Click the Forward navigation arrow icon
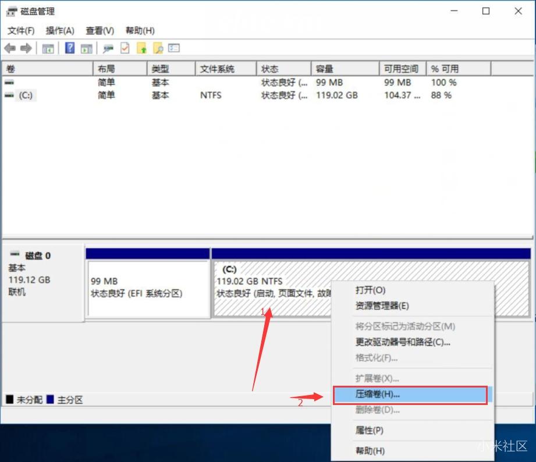Screen dimensions: 536x462 [26, 48]
